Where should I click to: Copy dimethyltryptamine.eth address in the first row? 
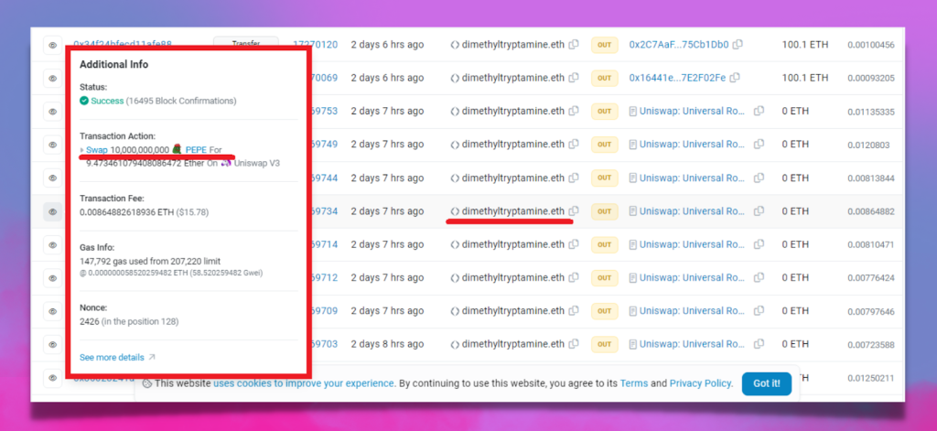(x=574, y=45)
